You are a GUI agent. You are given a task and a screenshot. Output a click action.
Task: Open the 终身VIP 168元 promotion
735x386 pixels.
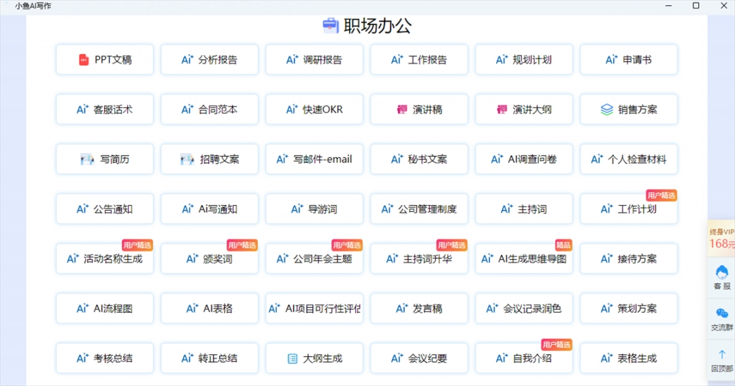721,238
